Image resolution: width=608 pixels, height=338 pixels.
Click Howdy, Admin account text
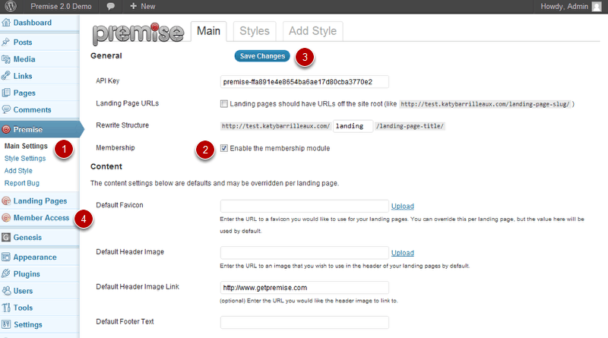(564, 7)
